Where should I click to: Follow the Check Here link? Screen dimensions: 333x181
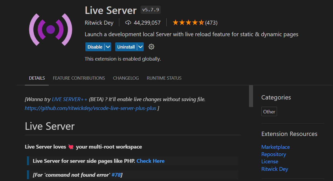coord(150,161)
